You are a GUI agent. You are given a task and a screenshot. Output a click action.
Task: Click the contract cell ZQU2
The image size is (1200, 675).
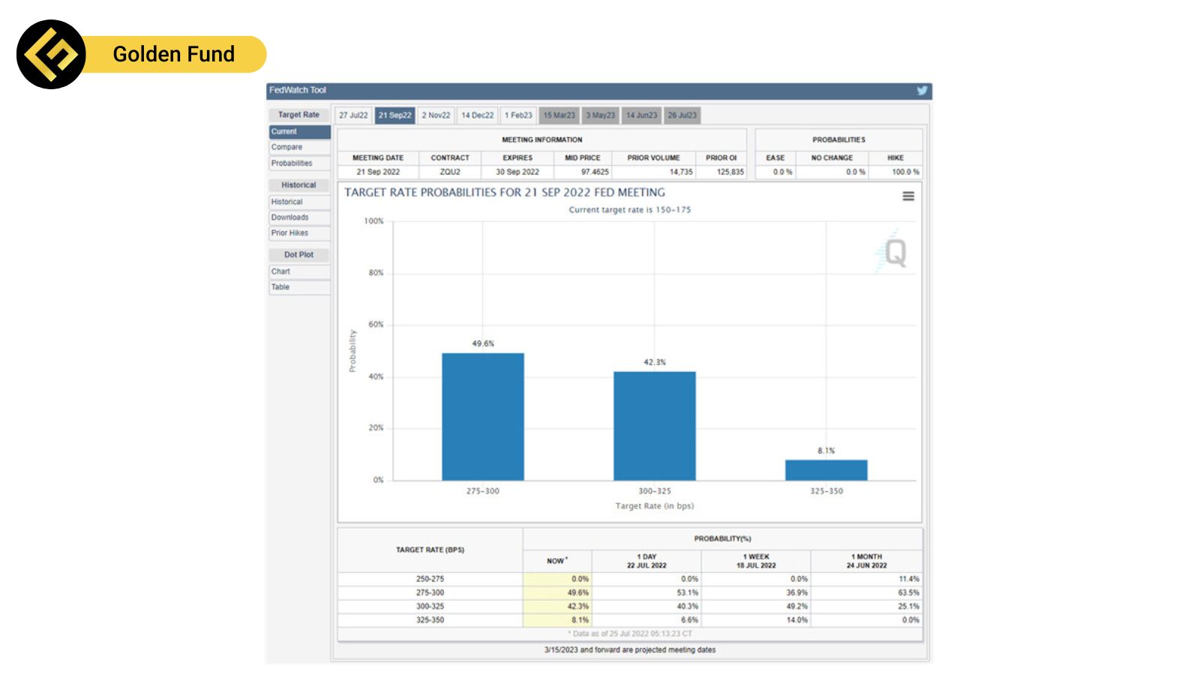[x=450, y=172]
